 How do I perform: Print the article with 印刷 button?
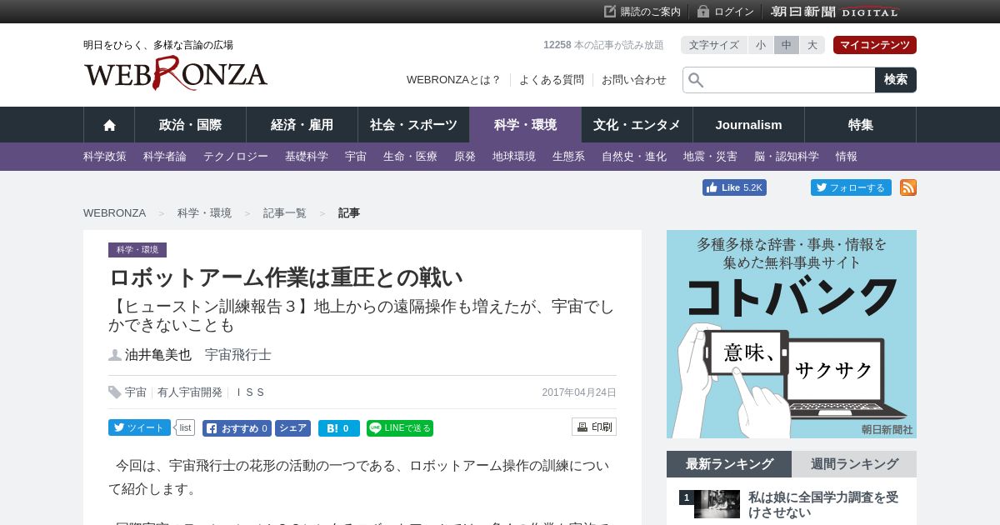[594, 427]
